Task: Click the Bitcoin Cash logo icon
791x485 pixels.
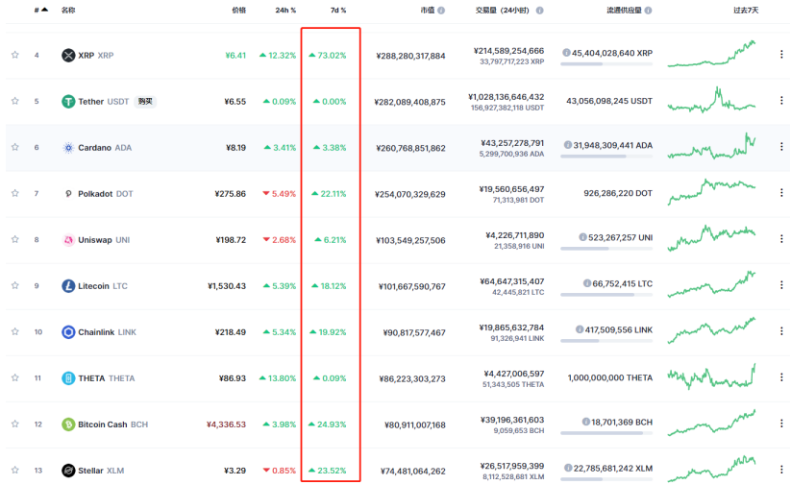Action: coord(68,424)
